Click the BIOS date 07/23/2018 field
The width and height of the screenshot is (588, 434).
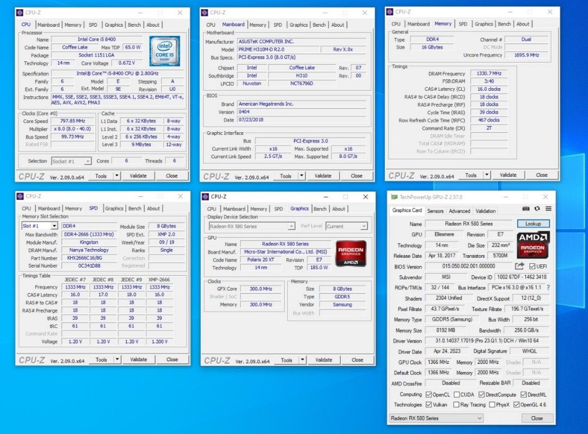coord(302,120)
